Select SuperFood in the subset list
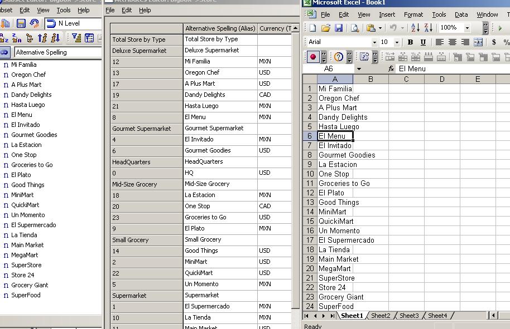This screenshot has height=329, width=510. 26,295
